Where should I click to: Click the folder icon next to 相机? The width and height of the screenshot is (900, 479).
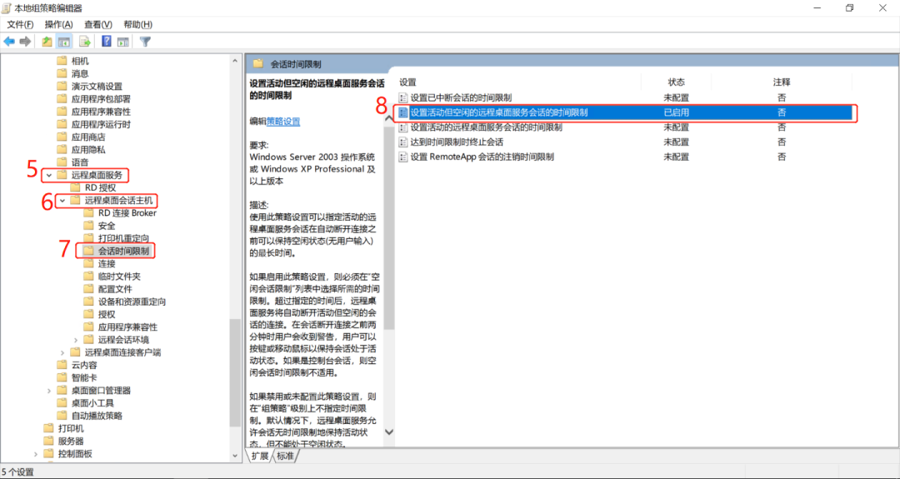coord(62,61)
